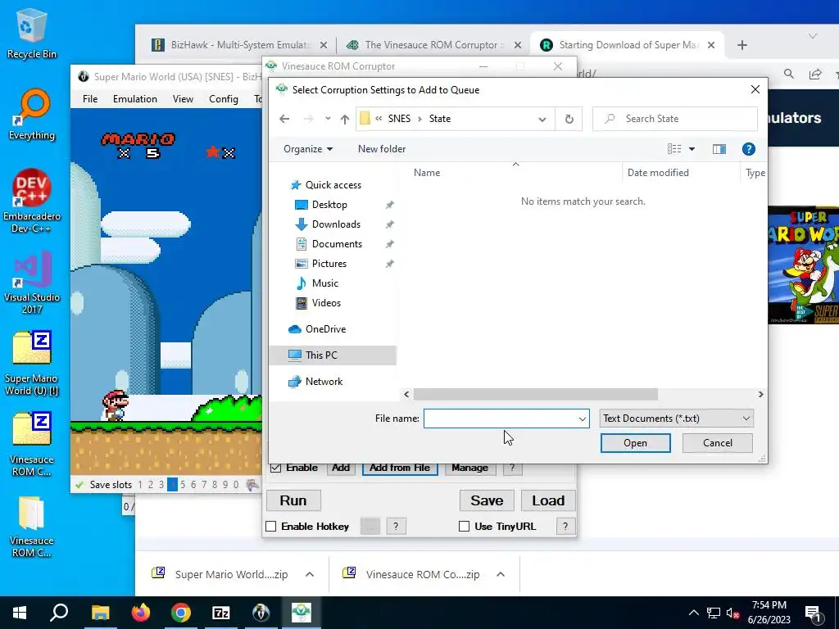Click the help button beside Enable Hotkey
The width and height of the screenshot is (839, 629).
396,527
